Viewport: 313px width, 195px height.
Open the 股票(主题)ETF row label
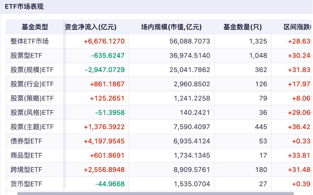pos(32,127)
